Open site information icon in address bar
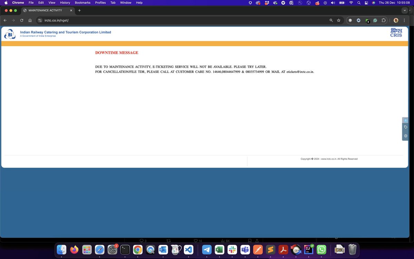Screen dimensions: 414x259 coord(40,20)
